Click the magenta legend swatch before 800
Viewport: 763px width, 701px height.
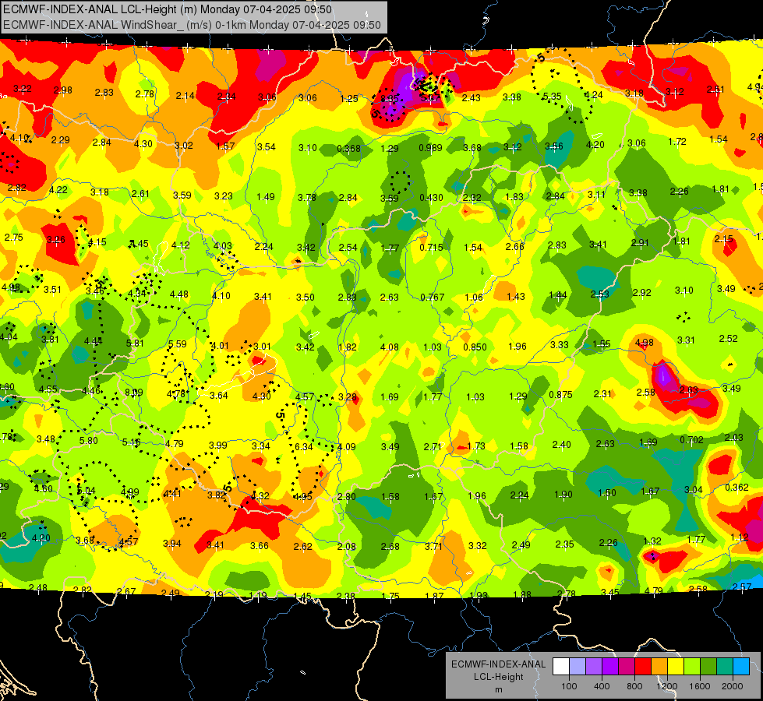pyautogui.click(x=627, y=667)
